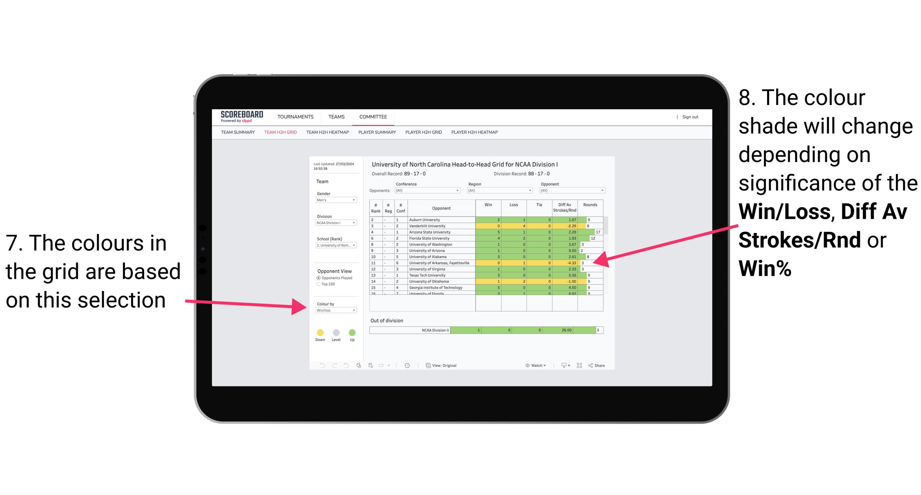Click the screen/display icon
This screenshot has width=921, height=495.
click(562, 366)
